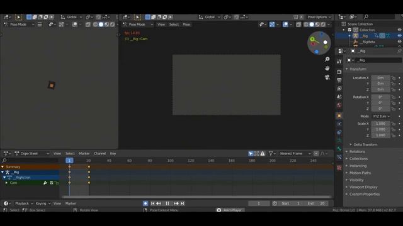The width and height of the screenshot is (403, 226).
Task: Hide Collection with its eye icon
Action: click(399, 30)
